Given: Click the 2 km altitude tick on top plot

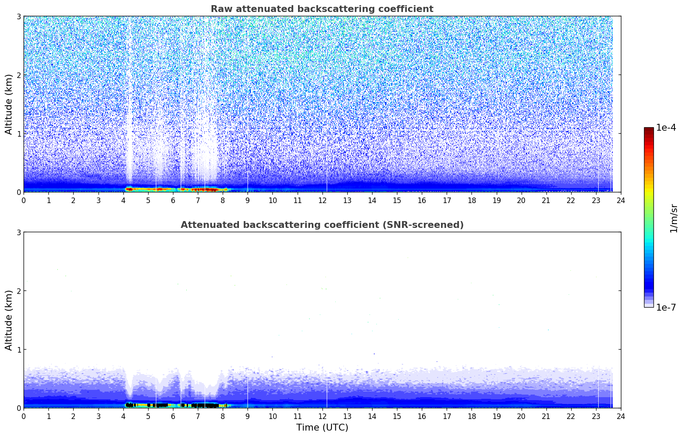Looking at the screenshot, I should coord(18,75).
